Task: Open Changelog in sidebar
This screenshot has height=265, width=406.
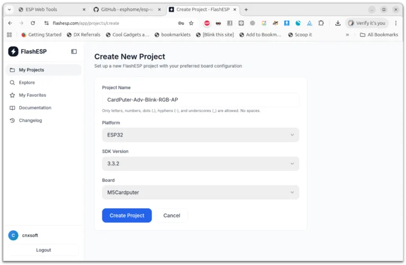Action: (x=43, y=120)
